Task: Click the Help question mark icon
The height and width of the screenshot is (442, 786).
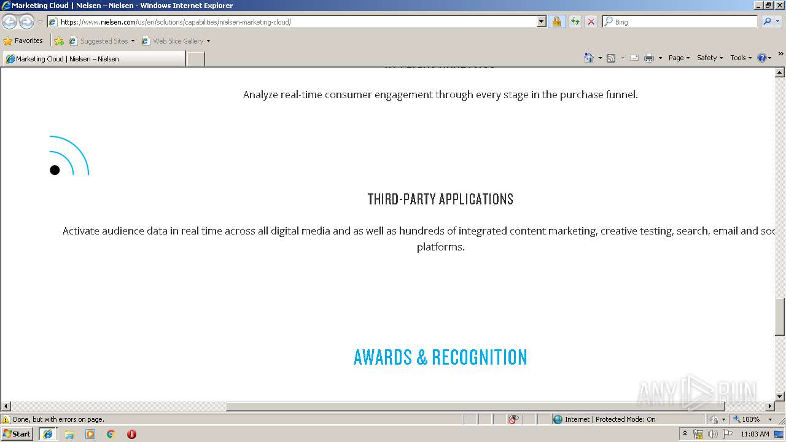Action: point(762,58)
